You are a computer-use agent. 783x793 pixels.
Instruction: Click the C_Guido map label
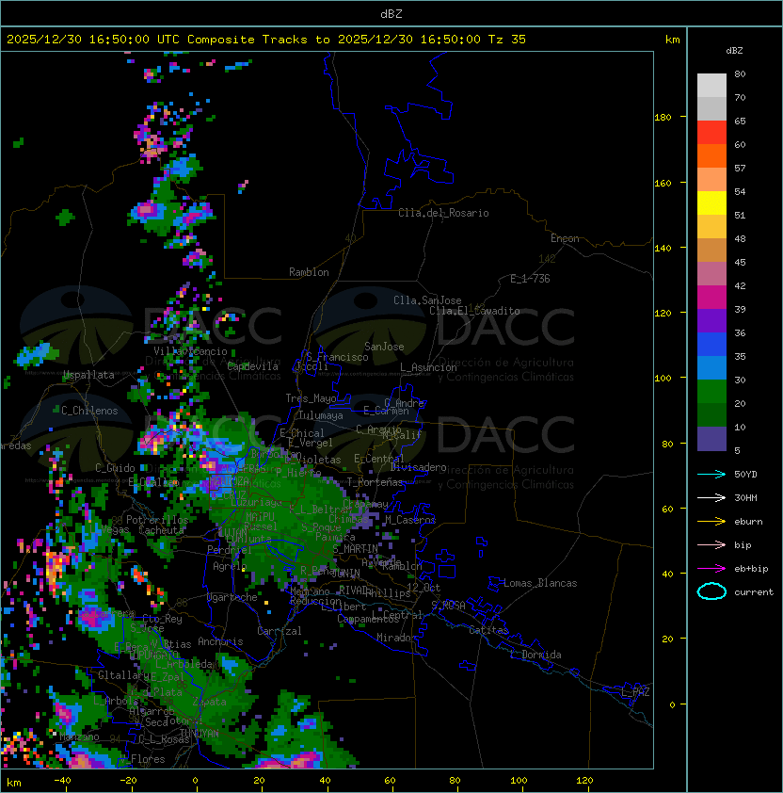coord(115,468)
